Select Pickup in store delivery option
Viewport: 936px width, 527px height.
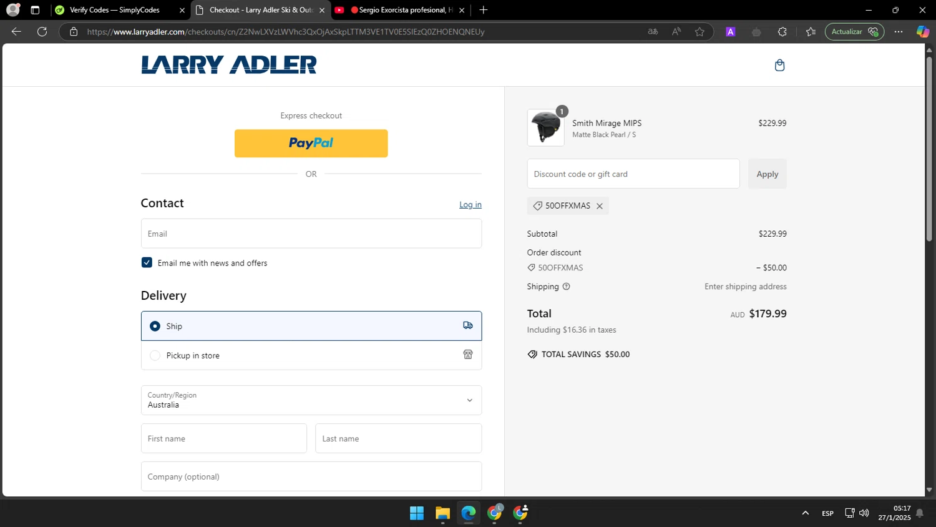tap(311, 355)
